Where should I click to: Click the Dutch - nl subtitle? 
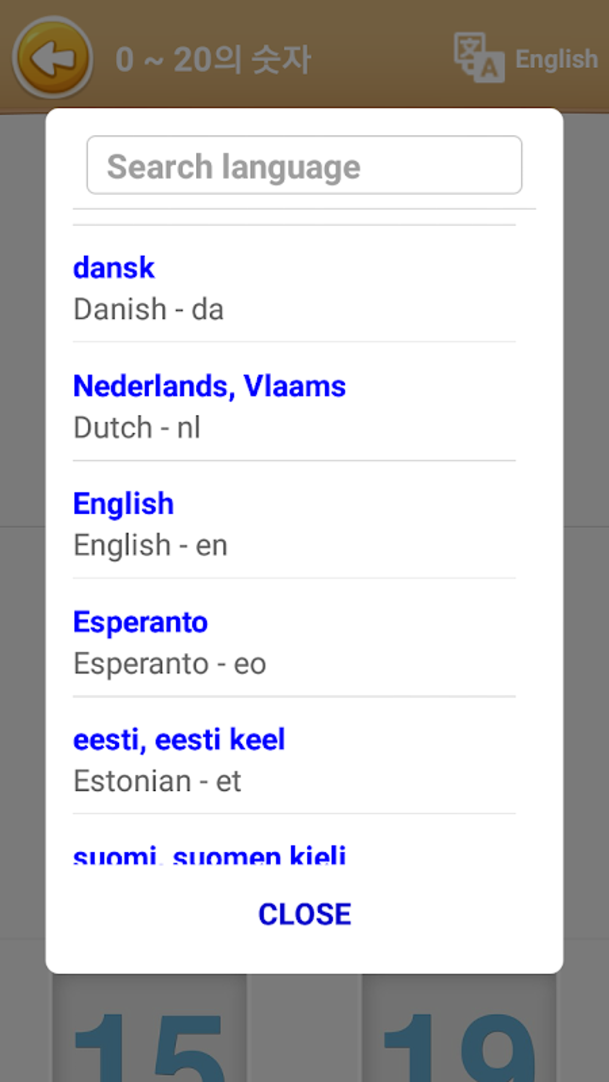[137, 428]
